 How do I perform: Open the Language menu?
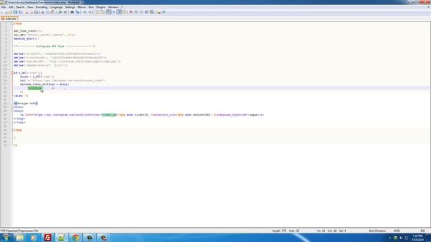coord(56,7)
